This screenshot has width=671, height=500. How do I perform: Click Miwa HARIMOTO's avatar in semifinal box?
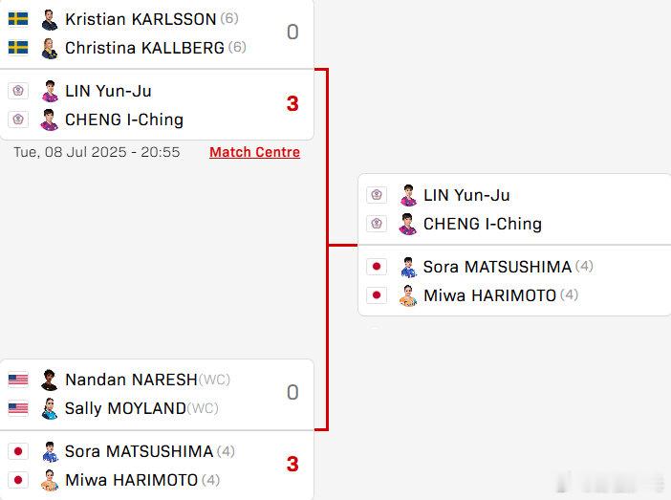coord(408,295)
